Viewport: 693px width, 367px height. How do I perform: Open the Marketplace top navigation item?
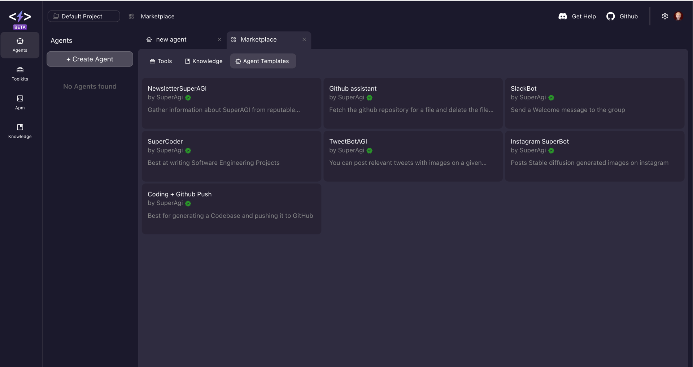157,16
